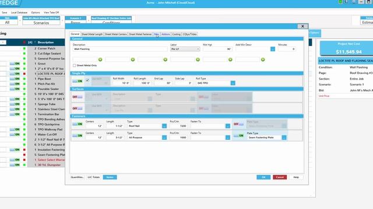Click the Notes button
This screenshot has width=373, height=209.
click(x=110, y=177)
